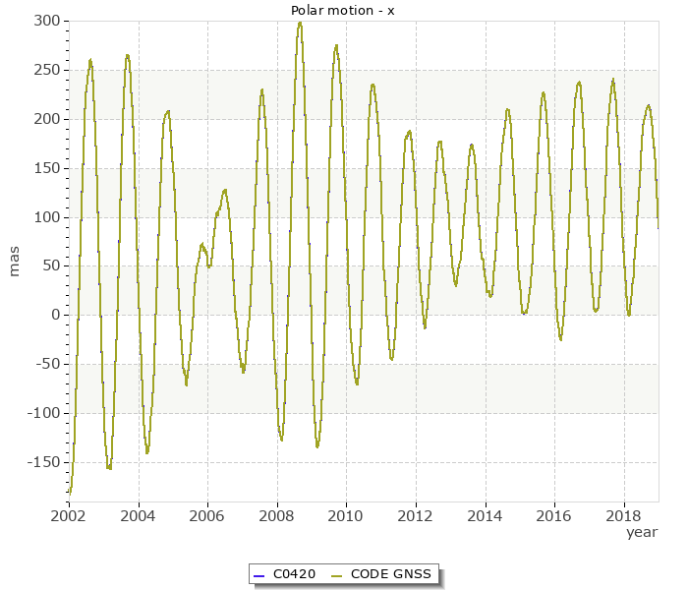Select the 'year' x-axis label
Screen dimensions: 688x590
click(x=642, y=532)
